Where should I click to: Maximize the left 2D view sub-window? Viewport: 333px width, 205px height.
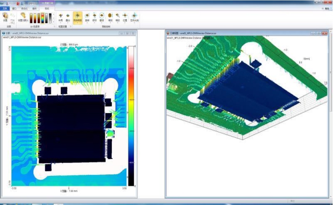pyautogui.click(x=127, y=33)
